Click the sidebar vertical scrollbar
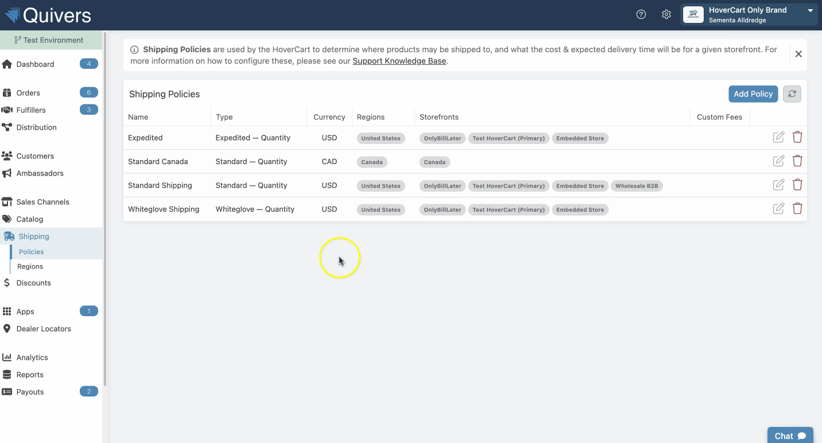Viewport: 822px width, 443px height. [105, 208]
